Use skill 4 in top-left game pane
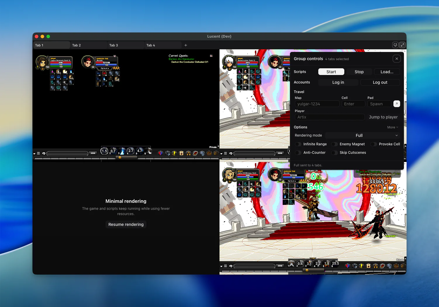Viewport: 439px width, 307px height. (x=131, y=151)
